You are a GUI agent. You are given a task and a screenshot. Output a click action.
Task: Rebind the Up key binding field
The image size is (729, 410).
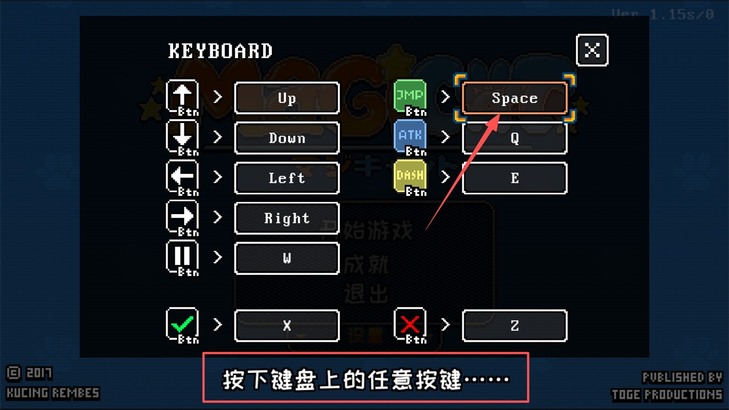[x=287, y=98]
